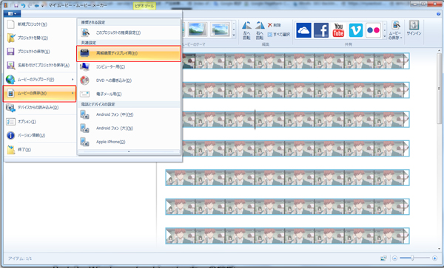Image resolution: width=444 pixels, height=268 pixels.
Task: Click the thumbnail size icon in status bar
Action: (383, 258)
